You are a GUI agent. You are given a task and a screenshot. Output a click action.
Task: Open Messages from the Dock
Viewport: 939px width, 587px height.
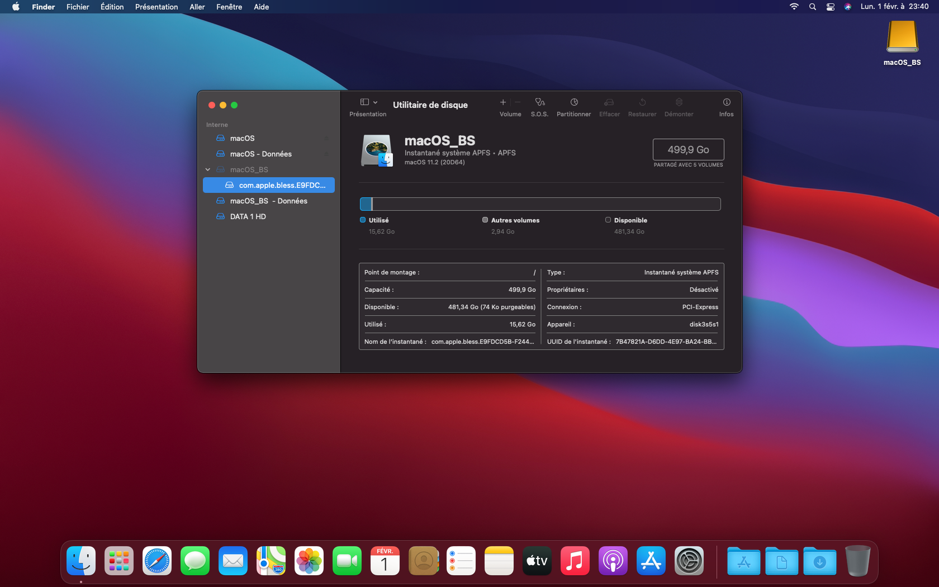coord(195,561)
